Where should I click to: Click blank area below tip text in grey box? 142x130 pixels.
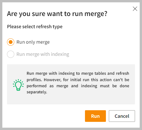tap(71, 99)
